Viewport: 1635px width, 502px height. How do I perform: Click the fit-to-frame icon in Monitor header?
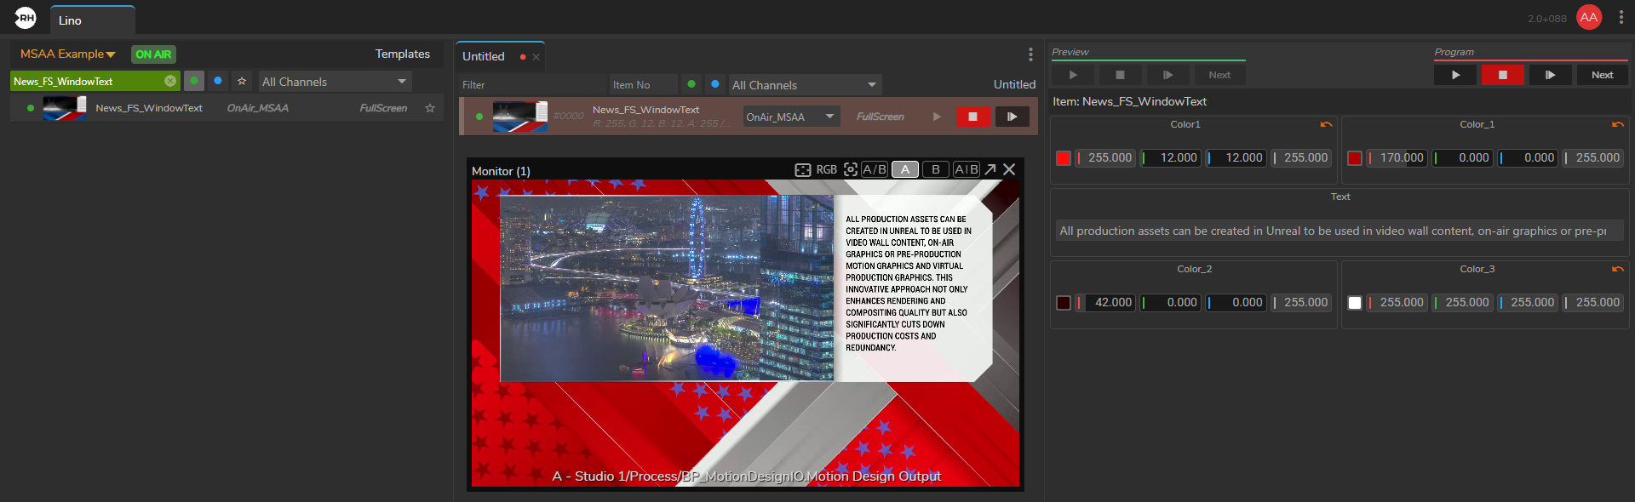click(802, 170)
